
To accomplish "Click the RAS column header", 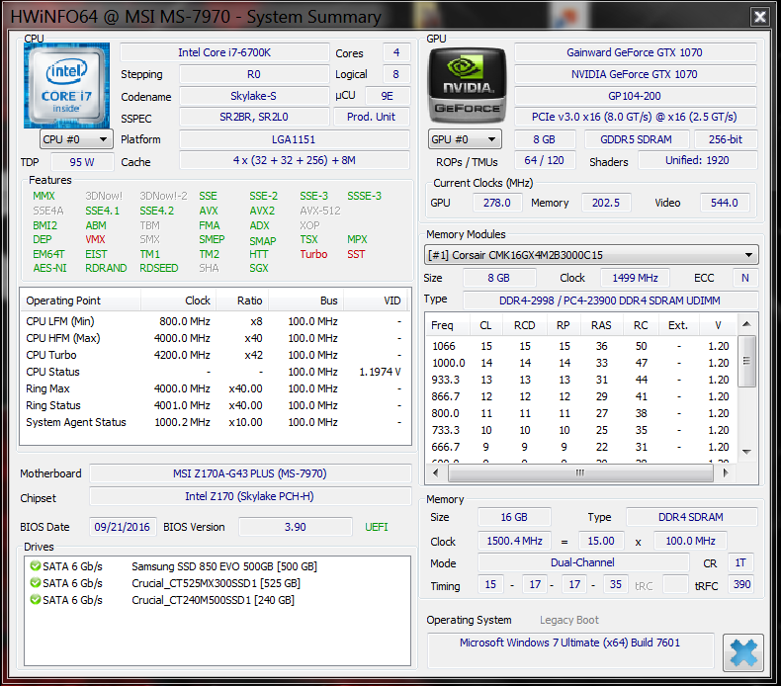I will pyautogui.click(x=601, y=325).
